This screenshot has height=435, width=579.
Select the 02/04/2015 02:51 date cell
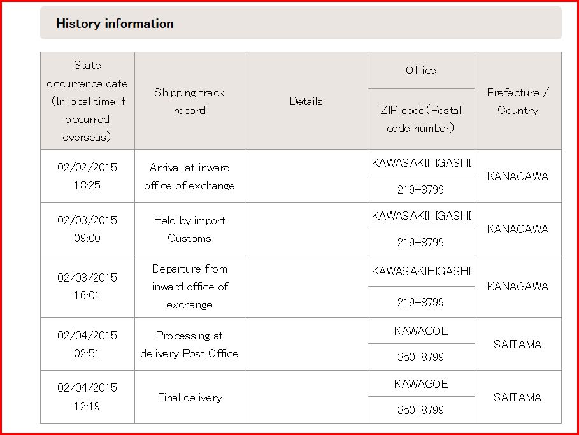tap(87, 345)
